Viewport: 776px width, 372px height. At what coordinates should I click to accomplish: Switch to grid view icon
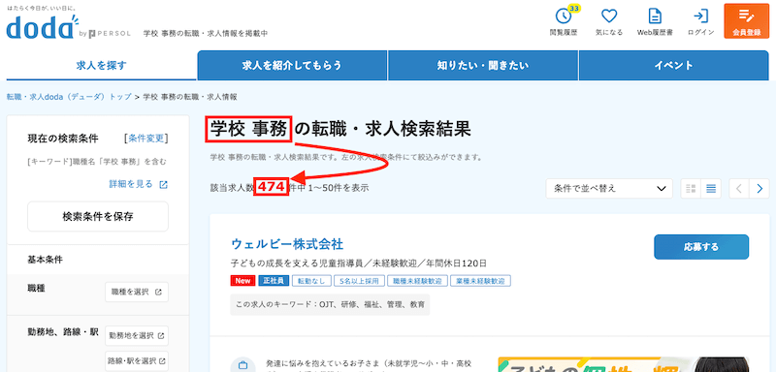(692, 188)
